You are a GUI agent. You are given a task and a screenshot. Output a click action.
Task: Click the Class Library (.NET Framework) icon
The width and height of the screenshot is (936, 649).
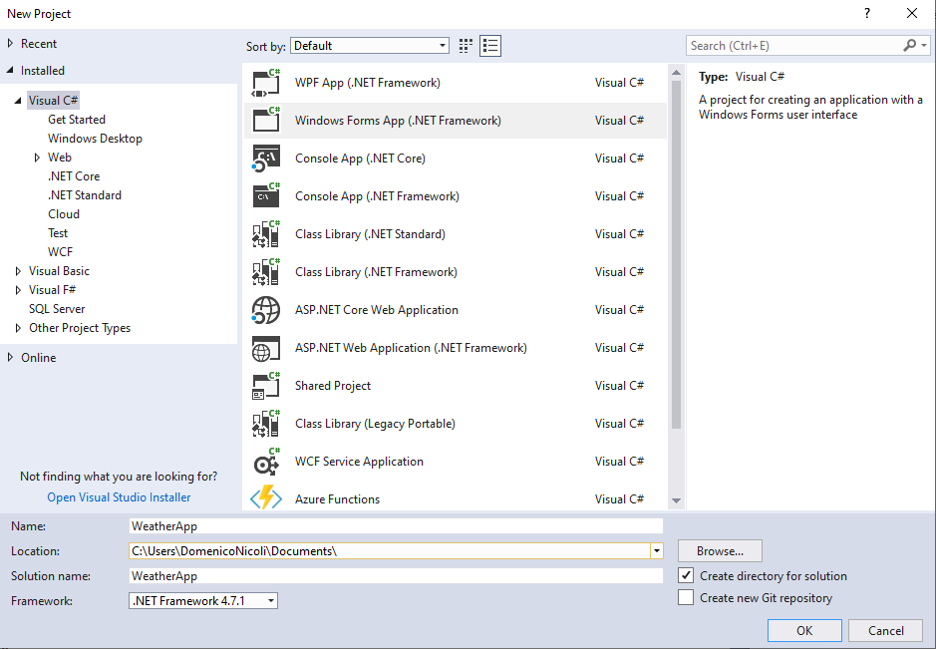tap(266, 271)
